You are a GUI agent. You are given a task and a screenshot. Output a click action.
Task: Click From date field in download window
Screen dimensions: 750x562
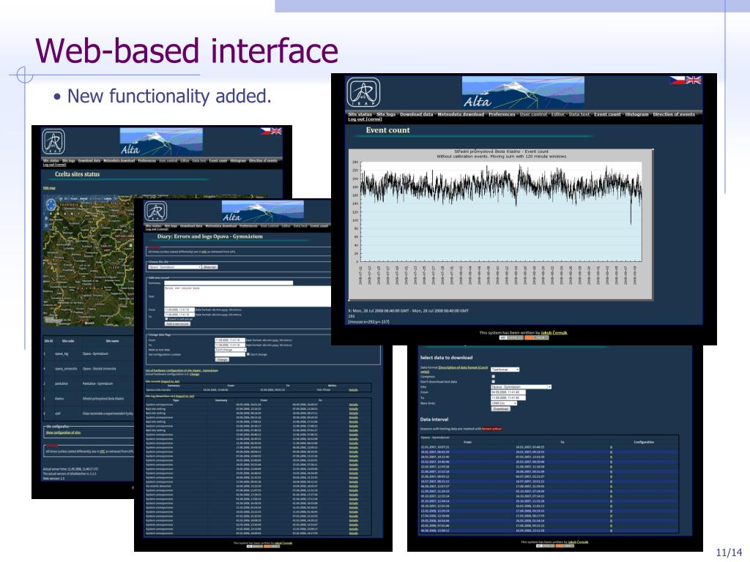pos(508,392)
